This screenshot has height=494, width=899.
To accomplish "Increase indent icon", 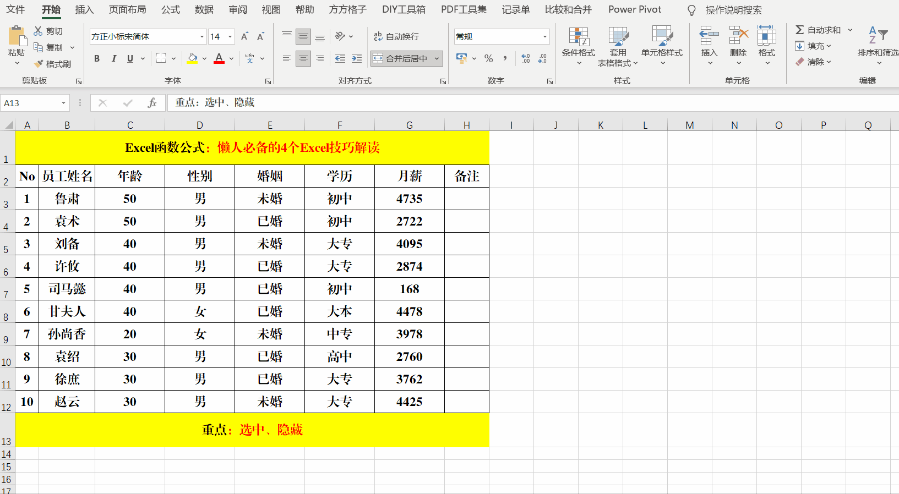I will coord(357,58).
